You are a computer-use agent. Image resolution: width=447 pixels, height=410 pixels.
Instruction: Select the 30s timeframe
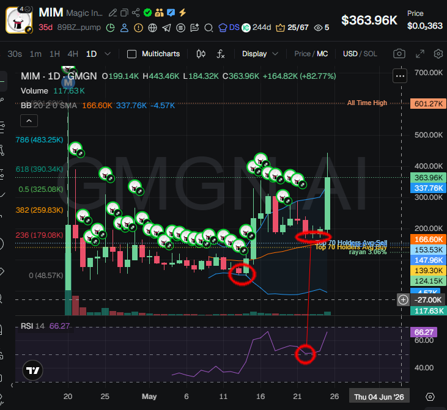pyautogui.click(x=15, y=54)
